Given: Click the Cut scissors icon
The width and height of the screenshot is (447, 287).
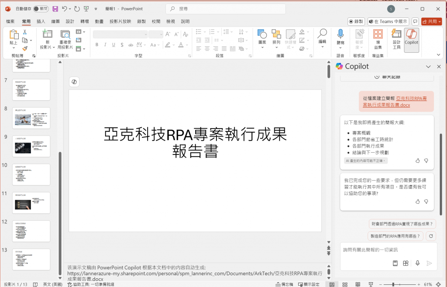Looking at the screenshot, I should [x=25, y=32].
